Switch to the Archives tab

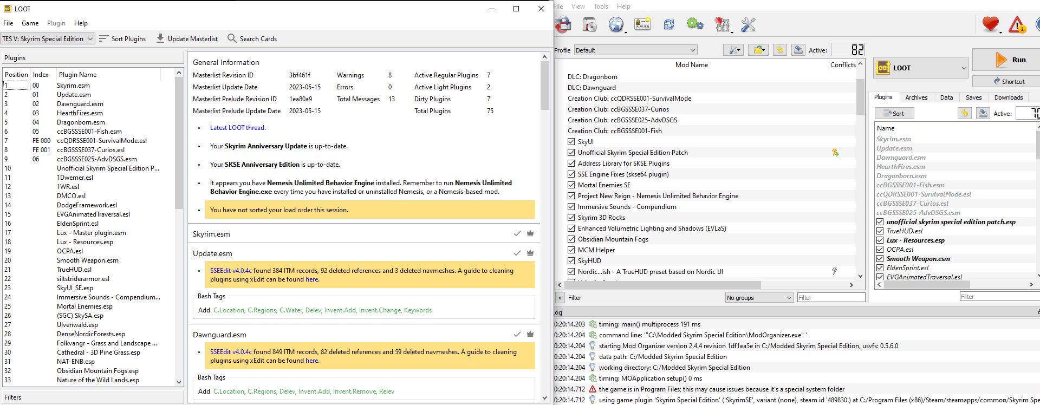916,97
